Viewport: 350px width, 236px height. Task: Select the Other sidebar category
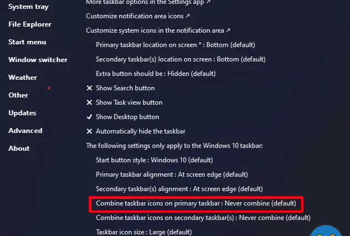click(x=18, y=95)
